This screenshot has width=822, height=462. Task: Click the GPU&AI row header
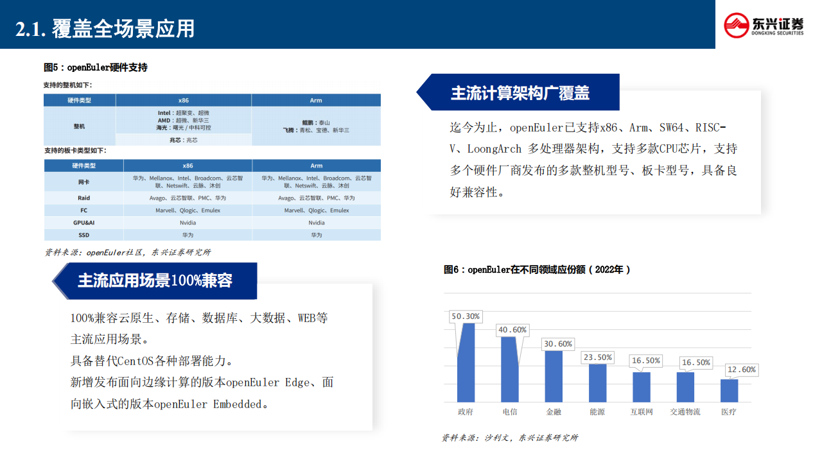[83, 223]
